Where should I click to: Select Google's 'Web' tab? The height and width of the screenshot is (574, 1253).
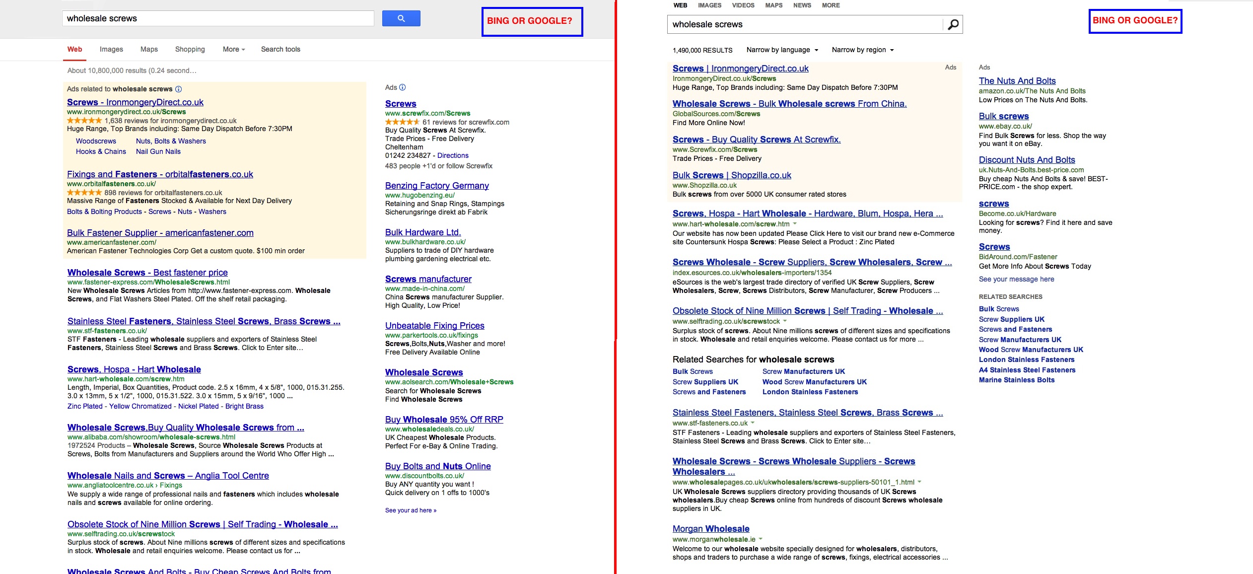click(75, 49)
